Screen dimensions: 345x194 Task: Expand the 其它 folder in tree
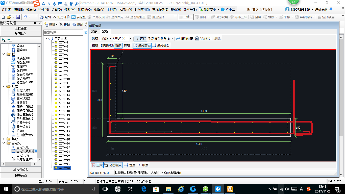click(x=4, y=139)
